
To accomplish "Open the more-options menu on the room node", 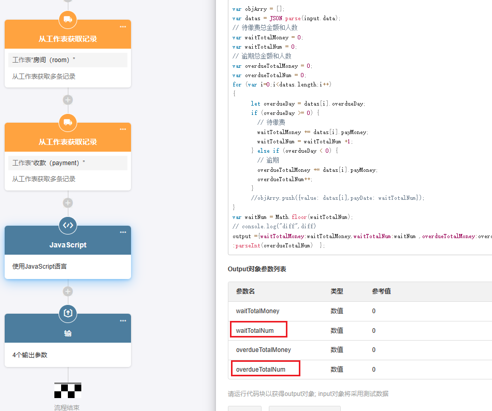I will tap(123, 26).
